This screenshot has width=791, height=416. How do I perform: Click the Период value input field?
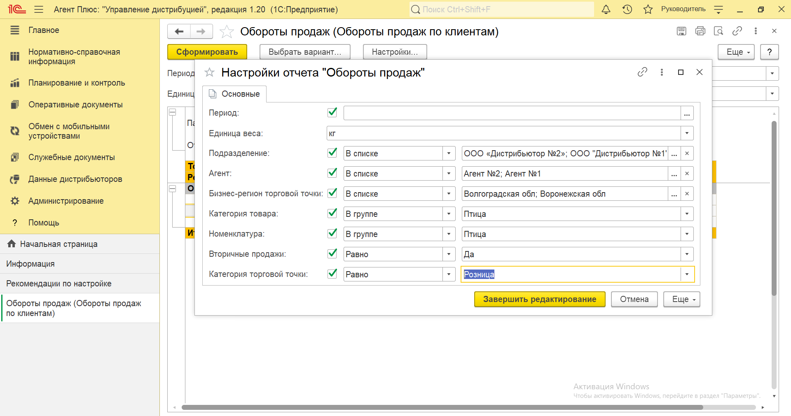512,113
